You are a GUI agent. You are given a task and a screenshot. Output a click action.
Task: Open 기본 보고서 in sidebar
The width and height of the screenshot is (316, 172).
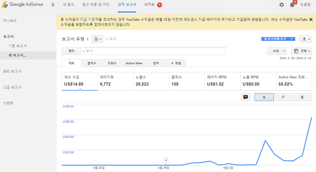pyautogui.click(x=18, y=46)
